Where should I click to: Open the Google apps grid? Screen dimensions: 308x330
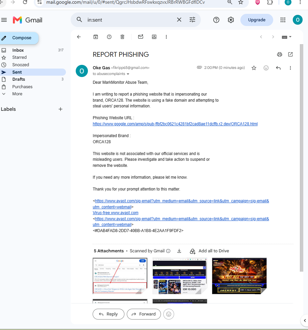pyautogui.click(x=283, y=20)
